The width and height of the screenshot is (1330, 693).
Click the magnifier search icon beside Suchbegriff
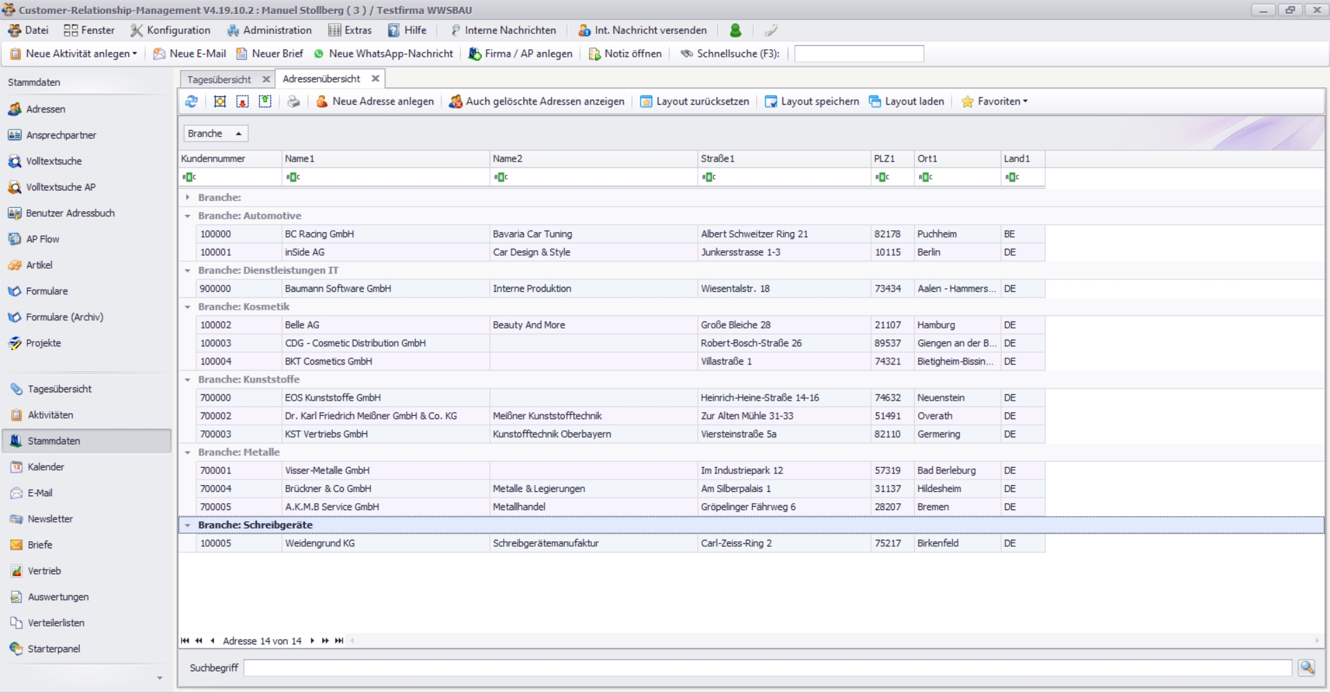coord(1306,667)
